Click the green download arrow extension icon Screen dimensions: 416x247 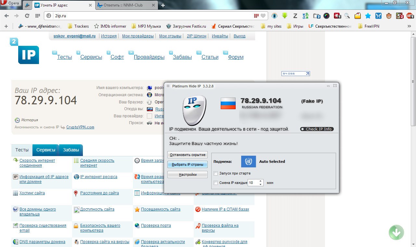point(285,16)
